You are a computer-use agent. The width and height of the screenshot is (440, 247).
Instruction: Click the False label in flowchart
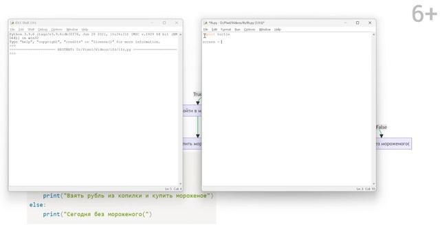pos(382,127)
